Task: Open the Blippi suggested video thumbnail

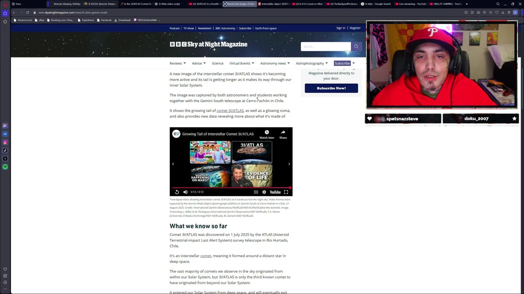Action: point(210,152)
